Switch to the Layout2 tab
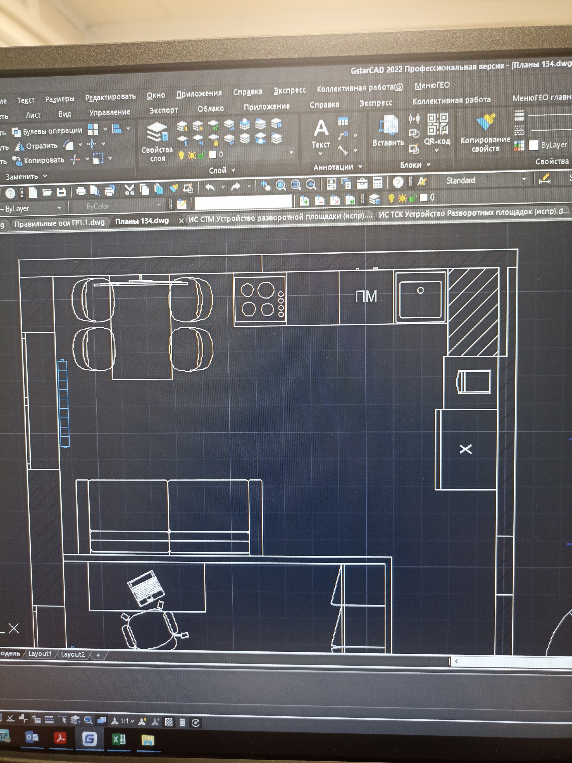The image size is (572, 763). [x=73, y=654]
